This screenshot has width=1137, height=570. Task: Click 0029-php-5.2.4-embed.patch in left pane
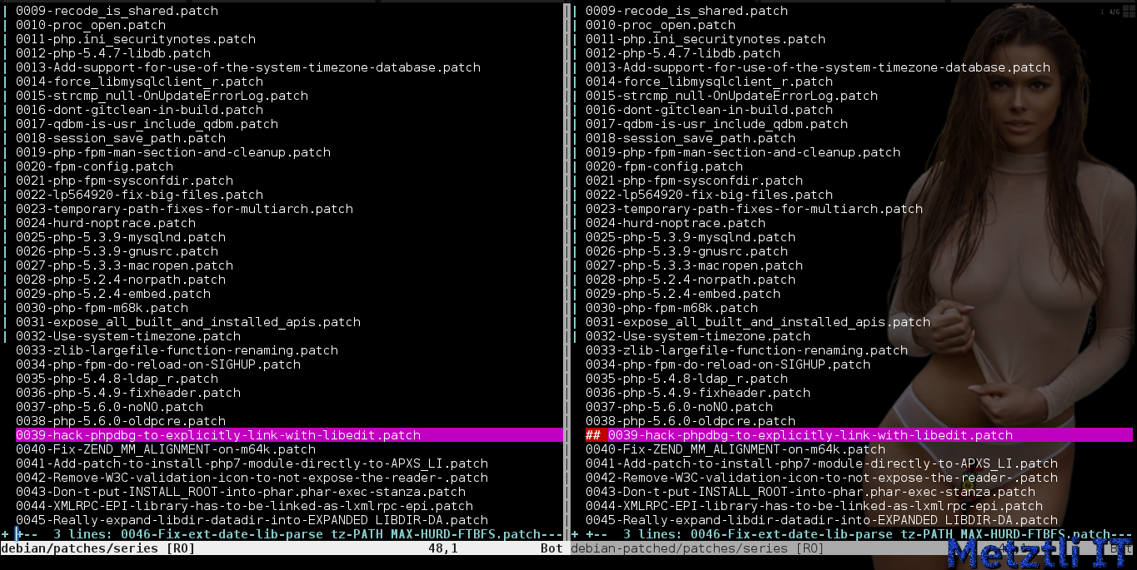(113, 294)
